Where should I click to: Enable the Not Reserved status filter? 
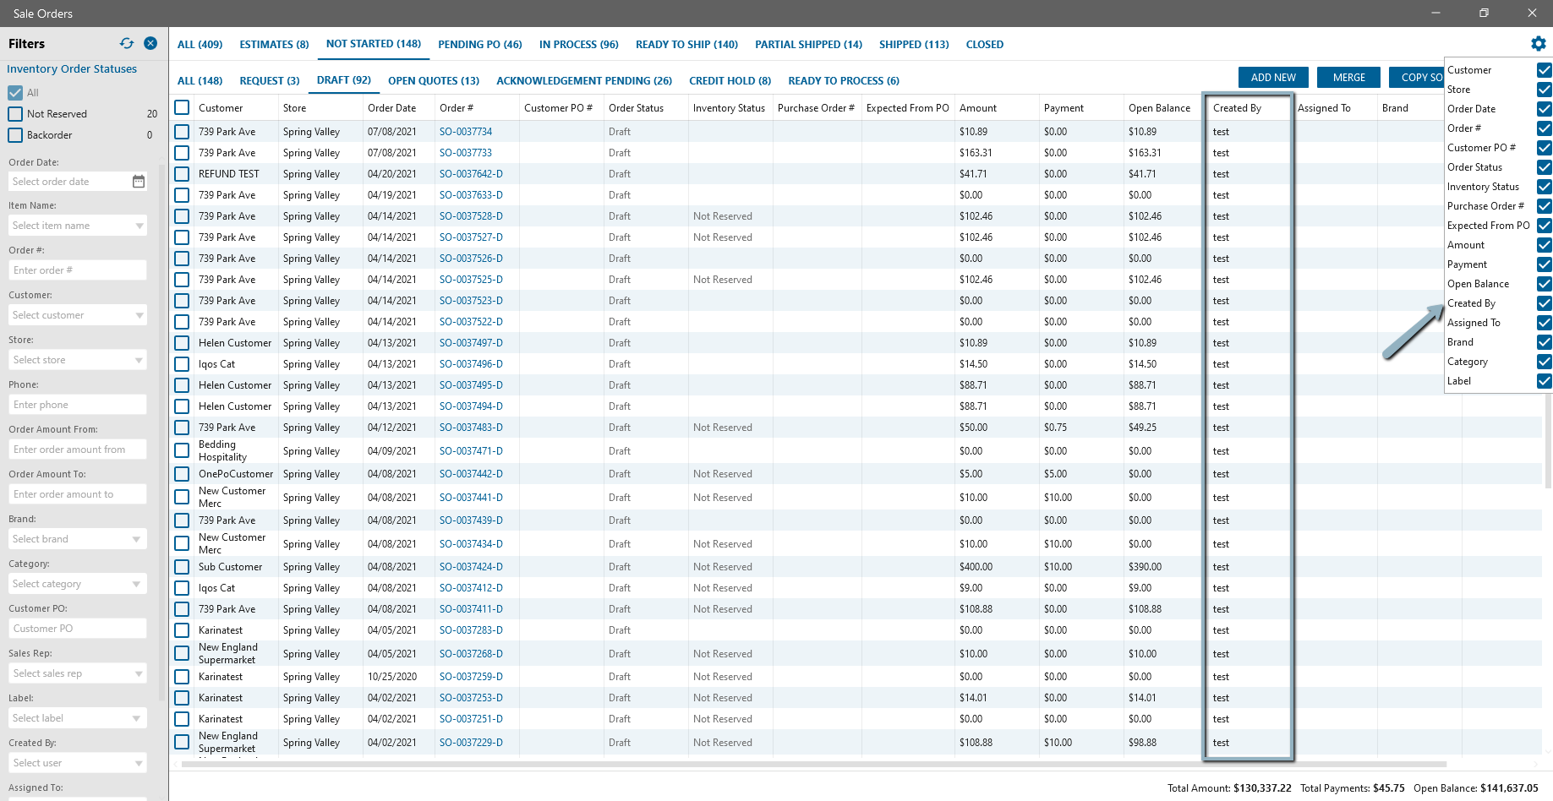coord(15,114)
